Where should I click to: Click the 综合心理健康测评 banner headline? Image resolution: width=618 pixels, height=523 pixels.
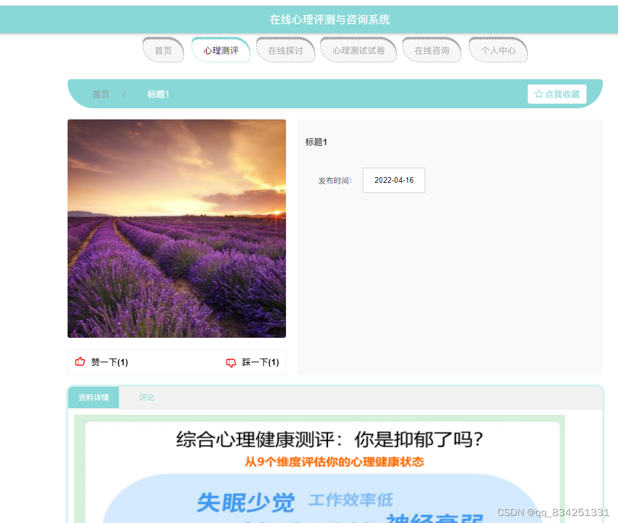[x=329, y=439]
